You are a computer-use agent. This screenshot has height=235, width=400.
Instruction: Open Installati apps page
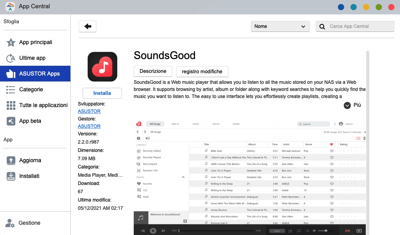coord(35,176)
